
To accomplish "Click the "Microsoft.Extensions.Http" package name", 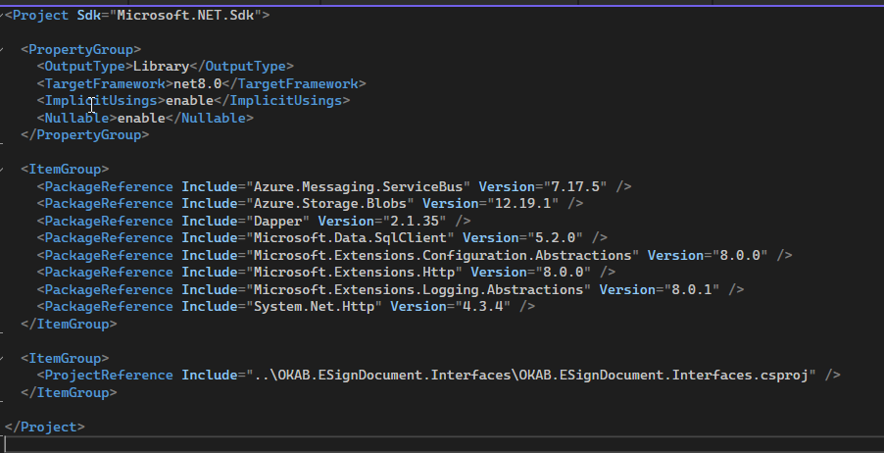I will pyautogui.click(x=354, y=273).
